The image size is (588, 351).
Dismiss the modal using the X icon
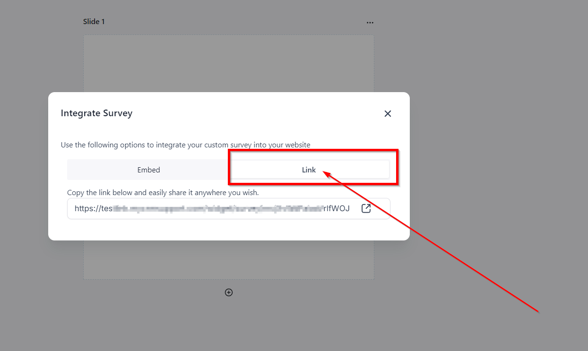[x=388, y=113]
